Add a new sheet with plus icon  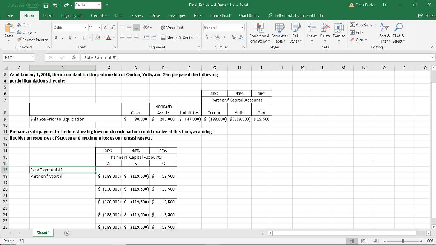pos(67,233)
